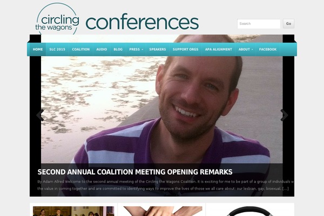Advance to next slide arrow
This screenshot has height=216, width=324.
pyautogui.click(x=284, y=115)
